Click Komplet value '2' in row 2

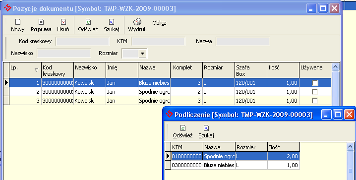[x=186, y=92]
